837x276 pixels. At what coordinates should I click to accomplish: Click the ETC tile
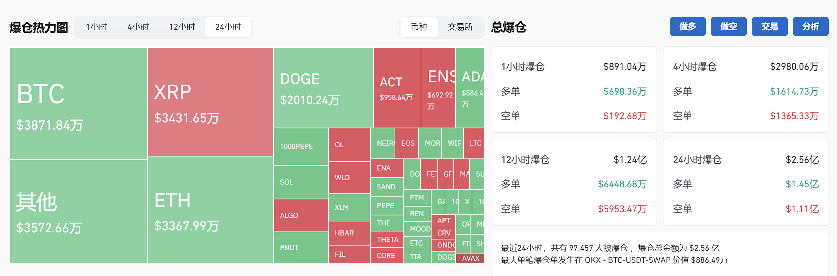[x=417, y=243]
